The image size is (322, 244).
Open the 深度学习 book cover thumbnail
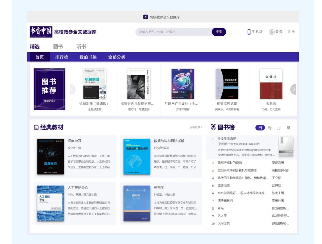tap(50, 157)
